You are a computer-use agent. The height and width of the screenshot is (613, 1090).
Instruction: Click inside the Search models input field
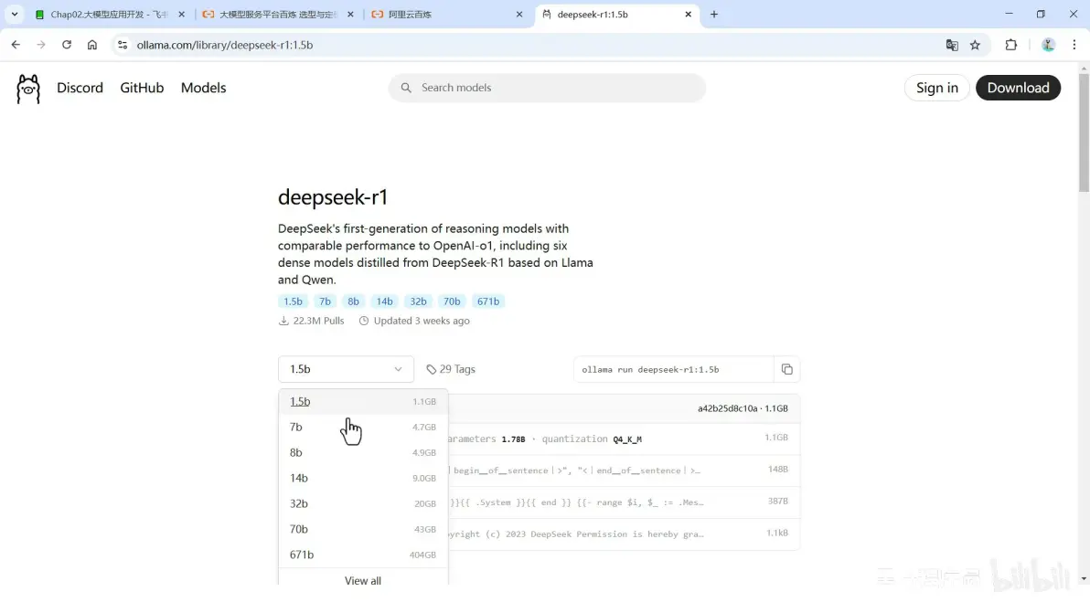tap(512, 88)
